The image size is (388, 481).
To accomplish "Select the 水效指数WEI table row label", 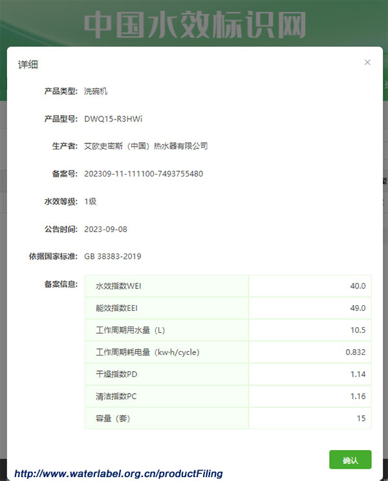I will [x=118, y=286].
